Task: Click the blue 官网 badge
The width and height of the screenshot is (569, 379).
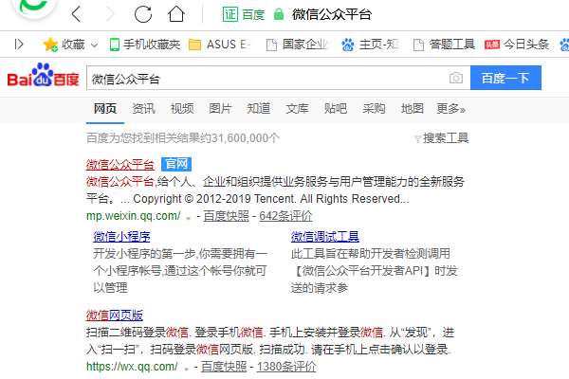Action: click(x=176, y=164)
